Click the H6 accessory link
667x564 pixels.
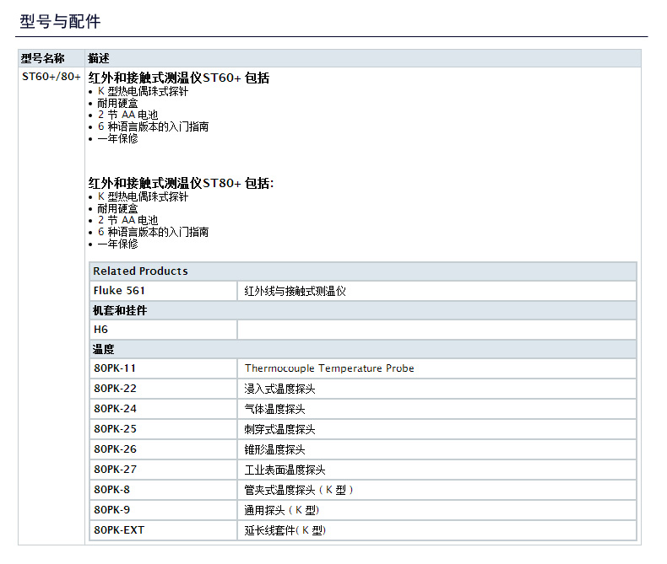pyautogui.click(x=100, y=330)
